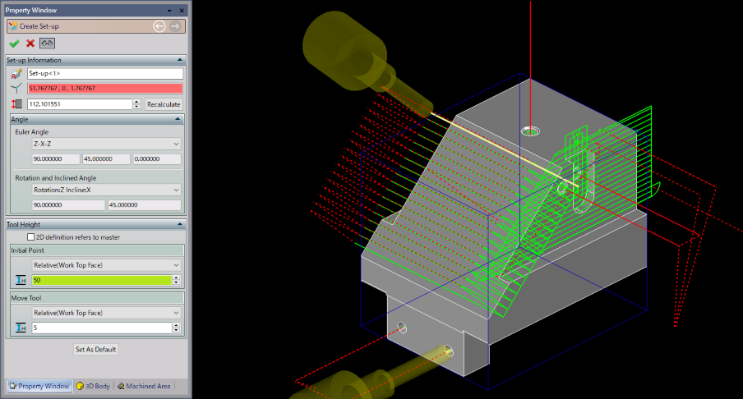Image resolution: width=743 pixels, height=399 pixels.
Task: Close the Property Window panel
Action: (x=182, y=11)
